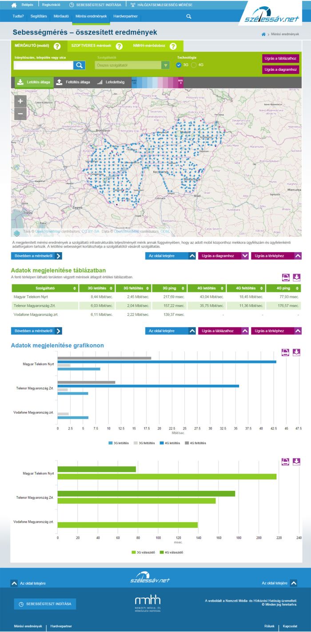Sort the table by the Szolgáltató column
This screenshot has width=311, height=632.
click(x=45, y=289)
